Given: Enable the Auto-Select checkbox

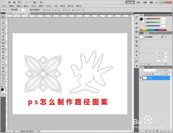Looking at the screenshot, I should (x=10, y=10).
